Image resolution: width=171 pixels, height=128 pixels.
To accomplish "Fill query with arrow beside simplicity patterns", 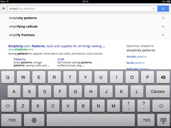I will pyautogui.click(x=163, y=18).
